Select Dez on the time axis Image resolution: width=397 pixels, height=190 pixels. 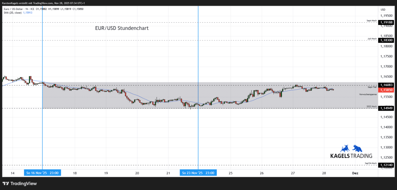coord(355,173)
